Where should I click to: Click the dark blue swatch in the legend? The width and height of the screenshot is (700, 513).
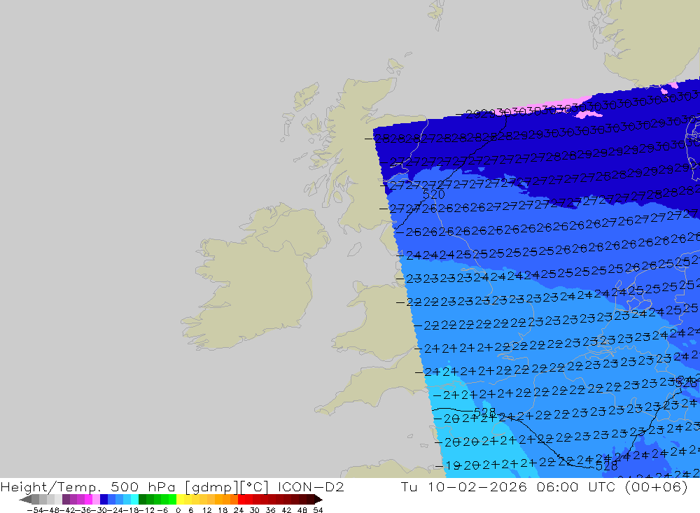click(x=104, y=500)
